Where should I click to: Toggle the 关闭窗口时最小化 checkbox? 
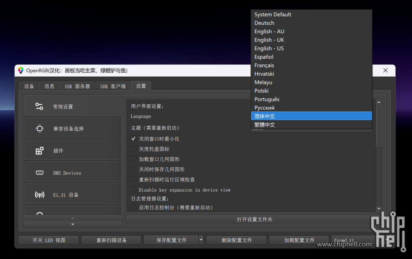134,139
